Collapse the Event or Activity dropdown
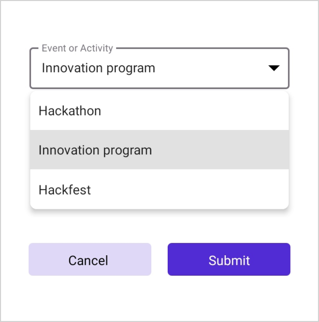This screenshot has width=319, height=322. tap(274, 68)
